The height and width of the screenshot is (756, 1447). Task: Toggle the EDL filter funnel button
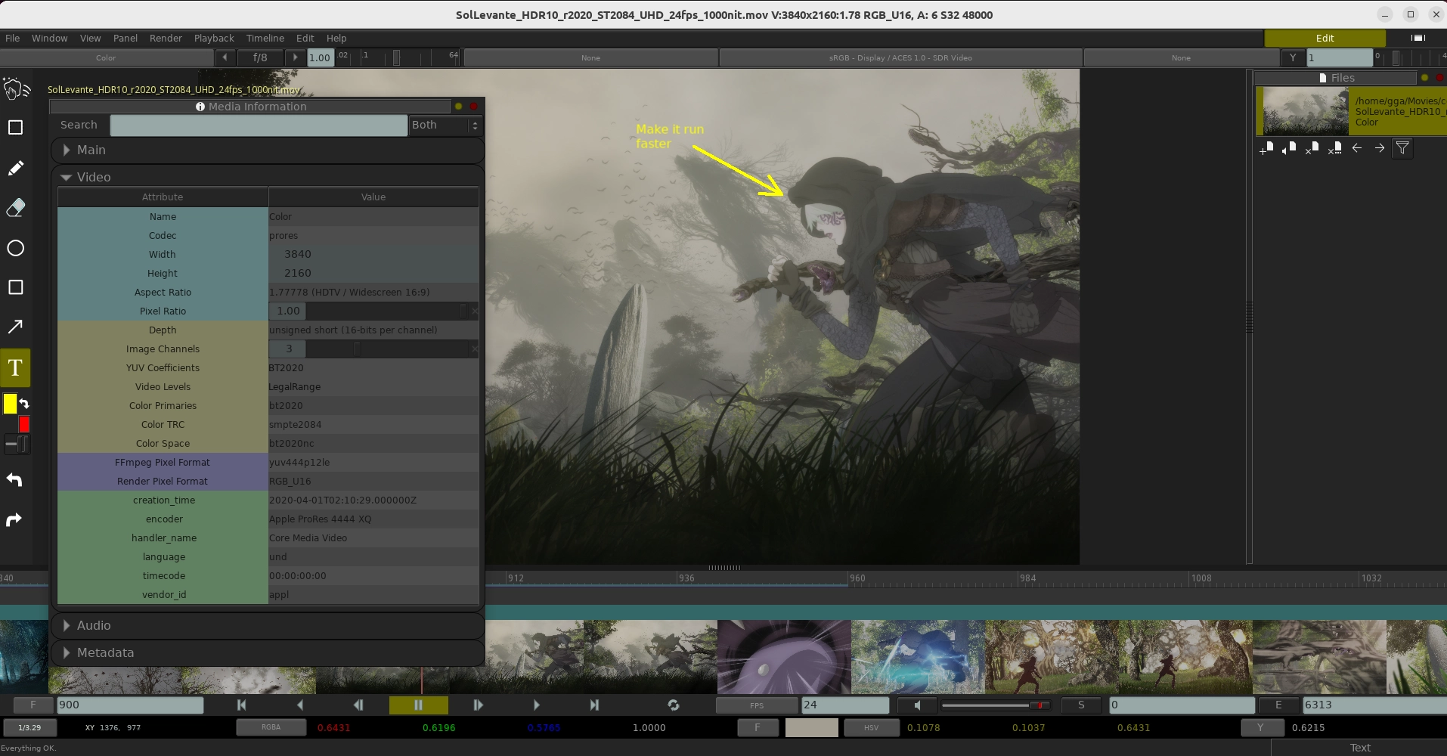tap(1402, 148)
